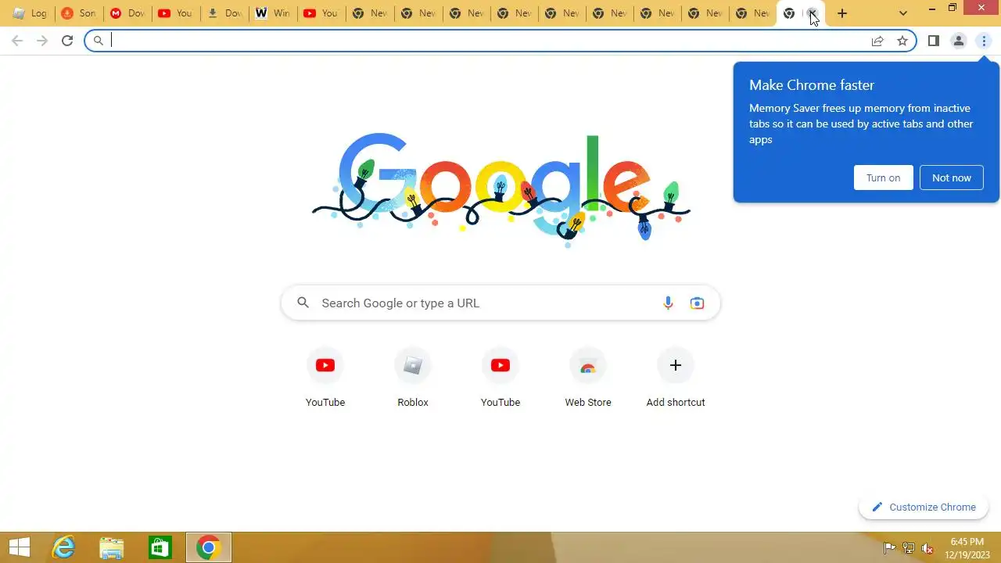Click the muted volume tray icon
The width and height of the screenshot is (1001, 563).
[927, 548]
